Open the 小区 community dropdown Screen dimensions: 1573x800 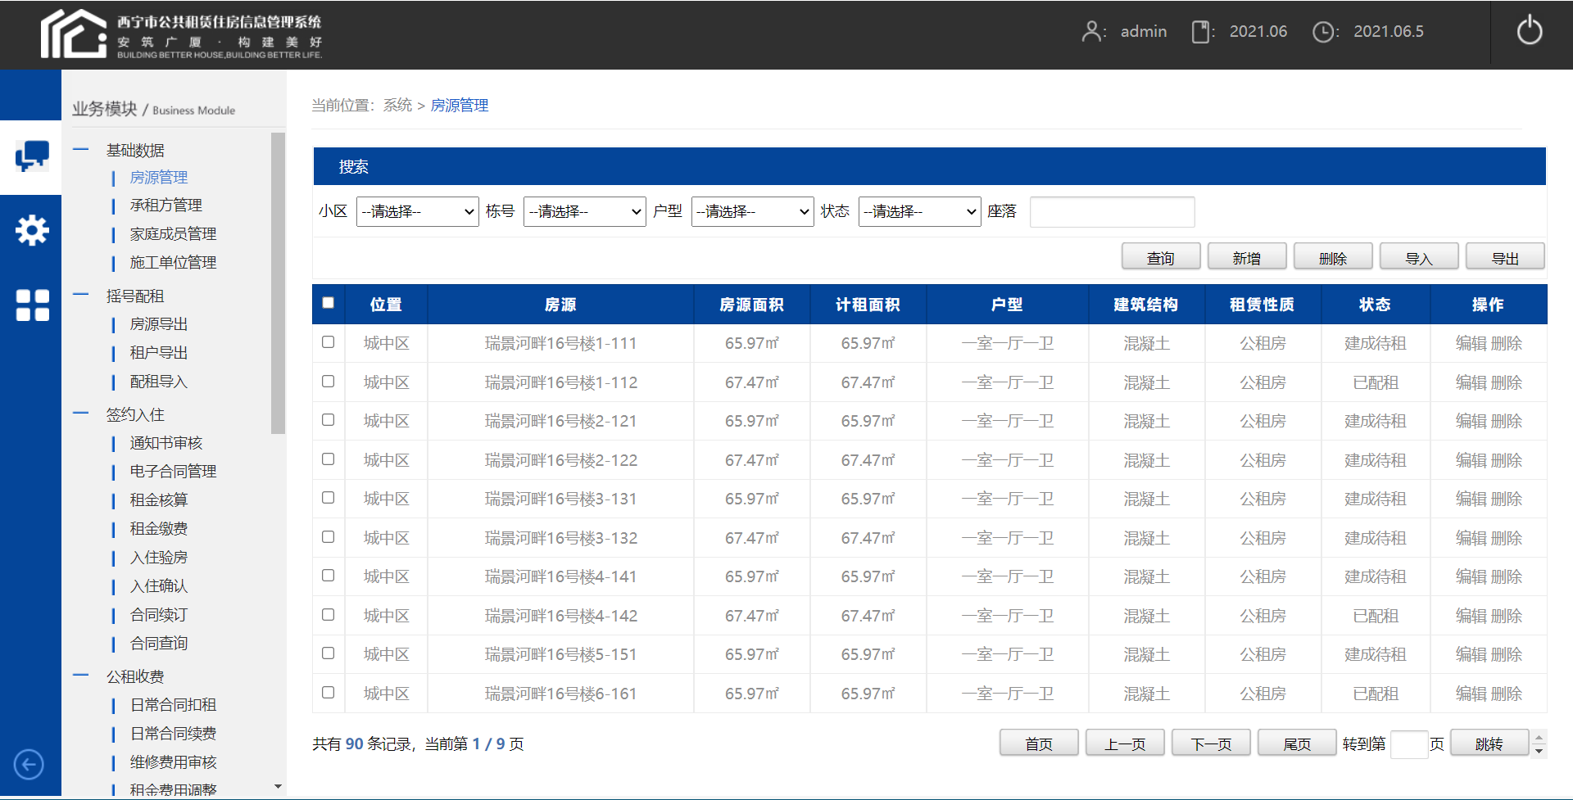click(417, 211)
